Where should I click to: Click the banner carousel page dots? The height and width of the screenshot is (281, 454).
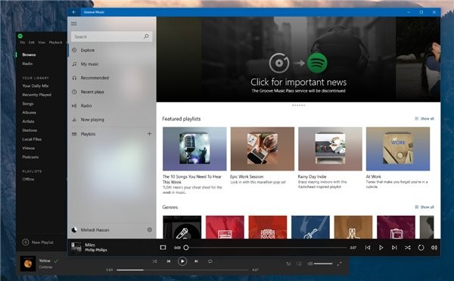[x=299, y=105]
